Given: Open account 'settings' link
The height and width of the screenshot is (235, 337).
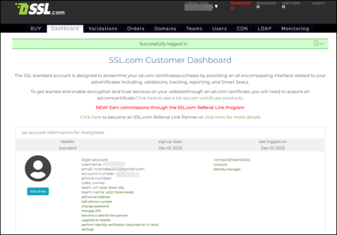Looking at the screenshot, I should click(x=88, y=229).
